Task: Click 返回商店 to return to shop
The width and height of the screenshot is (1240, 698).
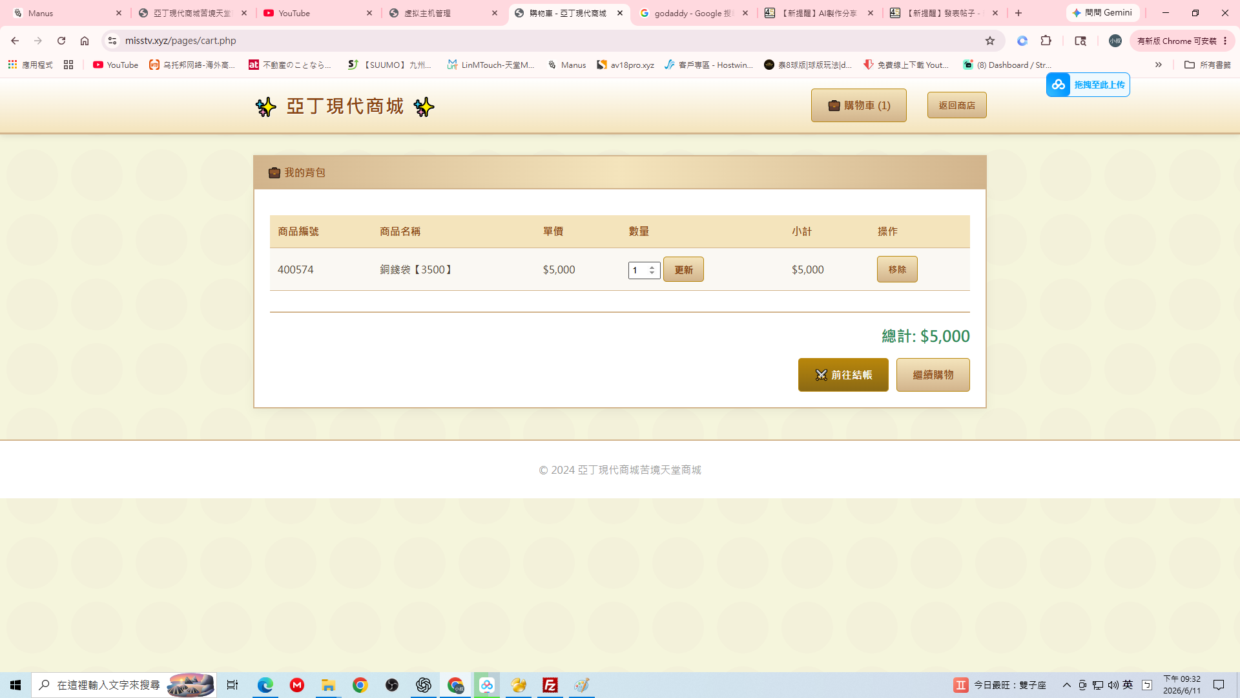Action: pyautogui.click(x=956, y=105)
